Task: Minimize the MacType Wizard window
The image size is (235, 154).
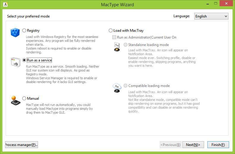Action: (208, 4)
